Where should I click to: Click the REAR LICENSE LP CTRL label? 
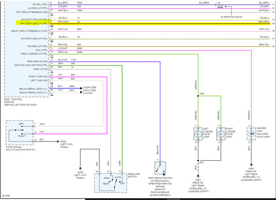(34, 54)
